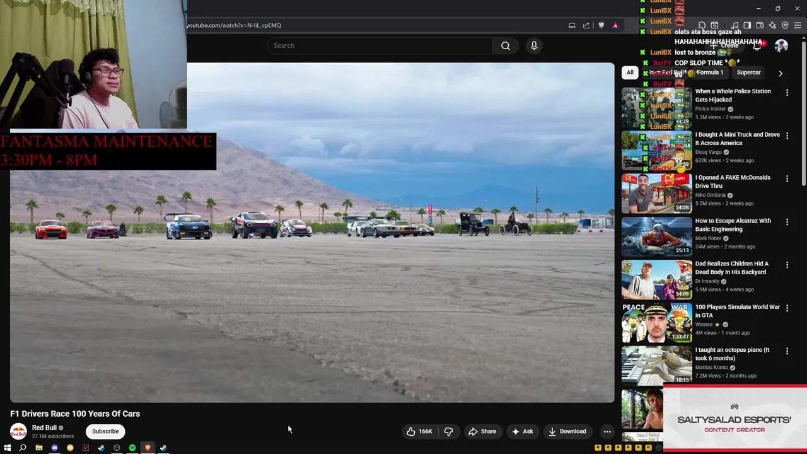Open the Red Bull channel name link
This screenshot has width=807, height=454.
[44, 428]
